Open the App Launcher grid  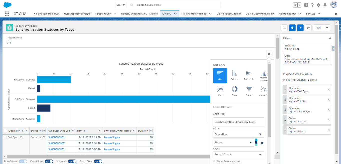click(7, 14)
